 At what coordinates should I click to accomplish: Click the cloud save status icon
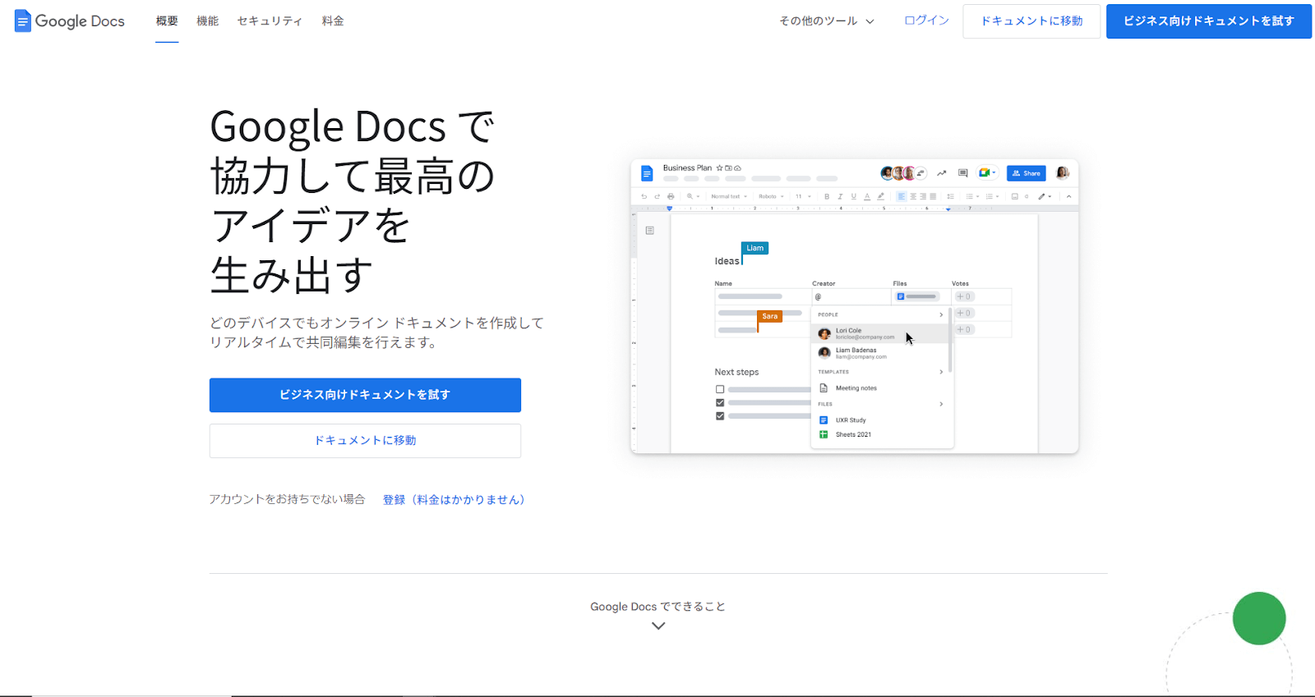tap(737, 167)
